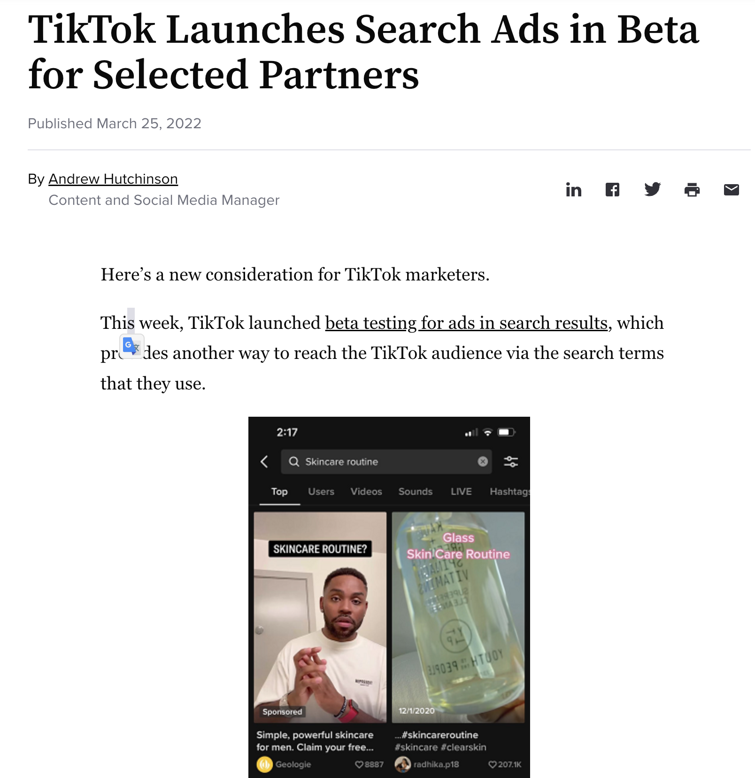The width and height of the screenshot is (755, 778).
Task: Click the Google Translate popup icon
Action: coord(131,347)
